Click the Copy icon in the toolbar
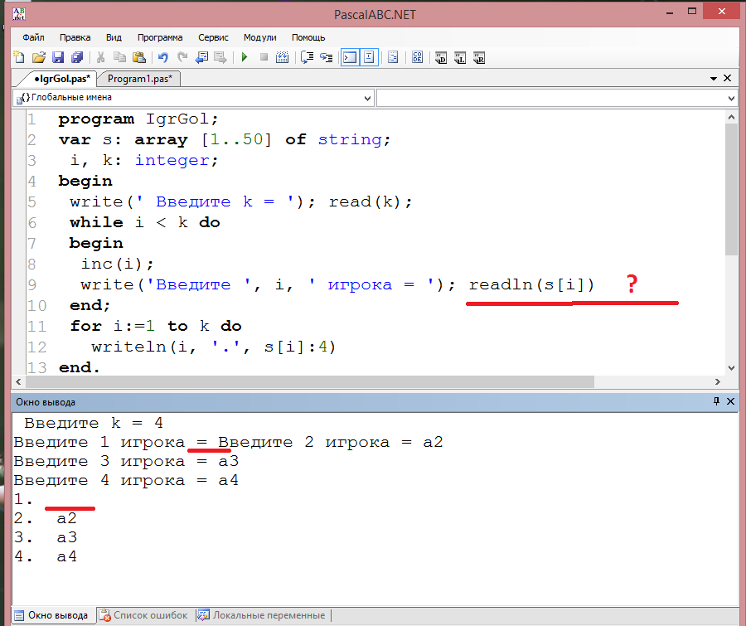The image size is (746, 626). [119, 57]
